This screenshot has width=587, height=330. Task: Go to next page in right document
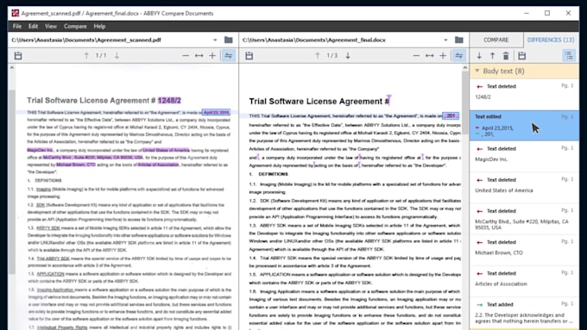pyautogui.click(x=348, y=56)
